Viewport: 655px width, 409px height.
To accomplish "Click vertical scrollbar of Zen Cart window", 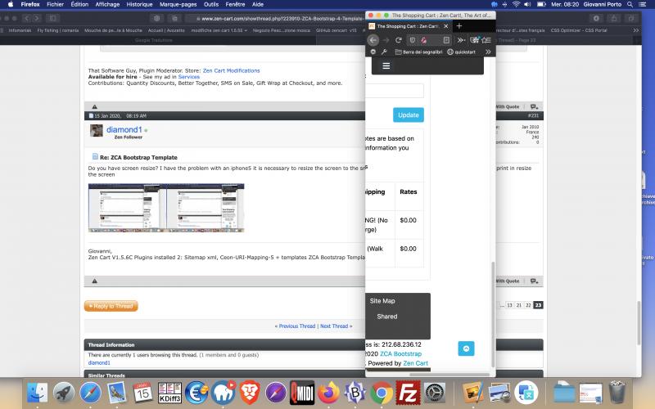I will click(x=493, y=314).
